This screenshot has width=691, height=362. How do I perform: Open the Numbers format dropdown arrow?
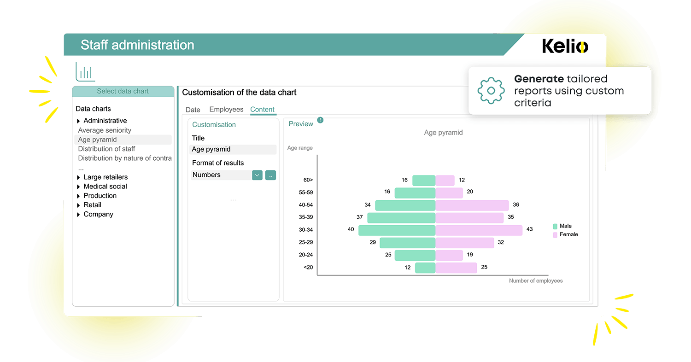(x=257, y=175)
